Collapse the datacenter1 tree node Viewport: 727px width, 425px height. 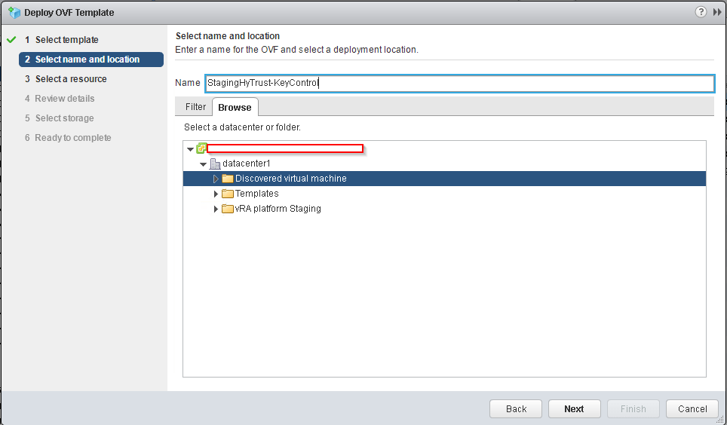click(x=203, y=164)
